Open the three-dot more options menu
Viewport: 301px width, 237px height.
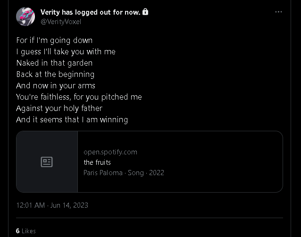tap(278, 12)
